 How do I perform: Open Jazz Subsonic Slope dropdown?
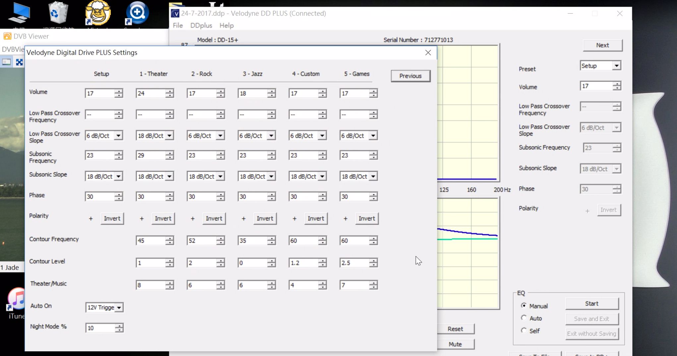click(x=272, y=177)
